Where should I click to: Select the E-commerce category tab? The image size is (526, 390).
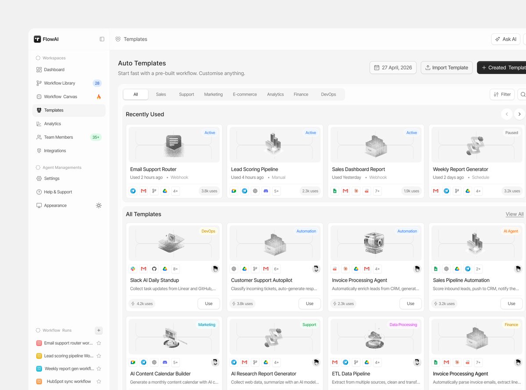[x=245, y=95]
